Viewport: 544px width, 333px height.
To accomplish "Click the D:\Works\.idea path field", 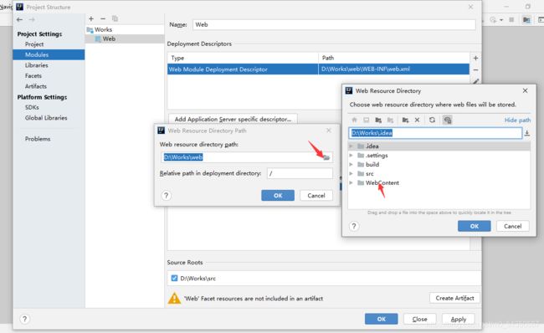I will (x=435, y=133).
